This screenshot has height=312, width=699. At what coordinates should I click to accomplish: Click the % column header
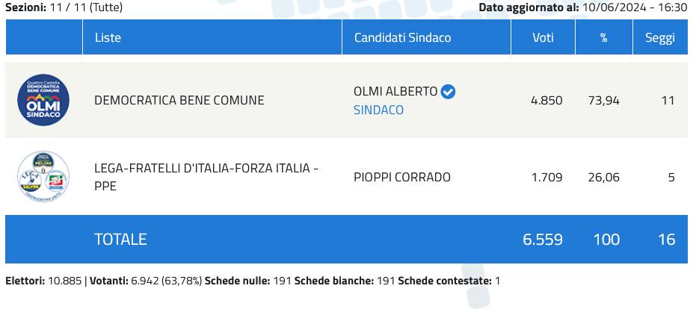pyautogui.click(x=603, y=37)
